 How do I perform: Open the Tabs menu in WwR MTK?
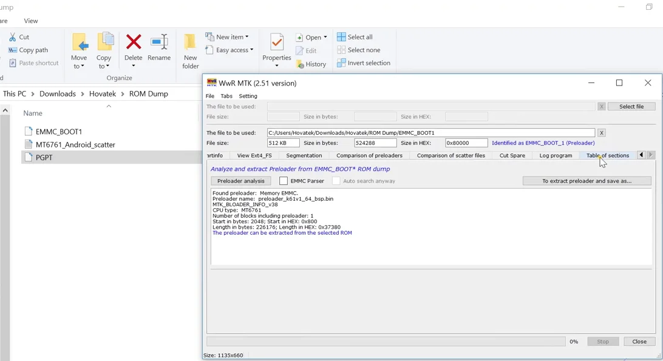pos(226,96)
